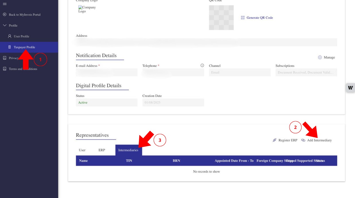This screenshot has height=198, width=355.
Task: Click the Back to MyInvois Portal arrow icon
Action: coord(5,14)
